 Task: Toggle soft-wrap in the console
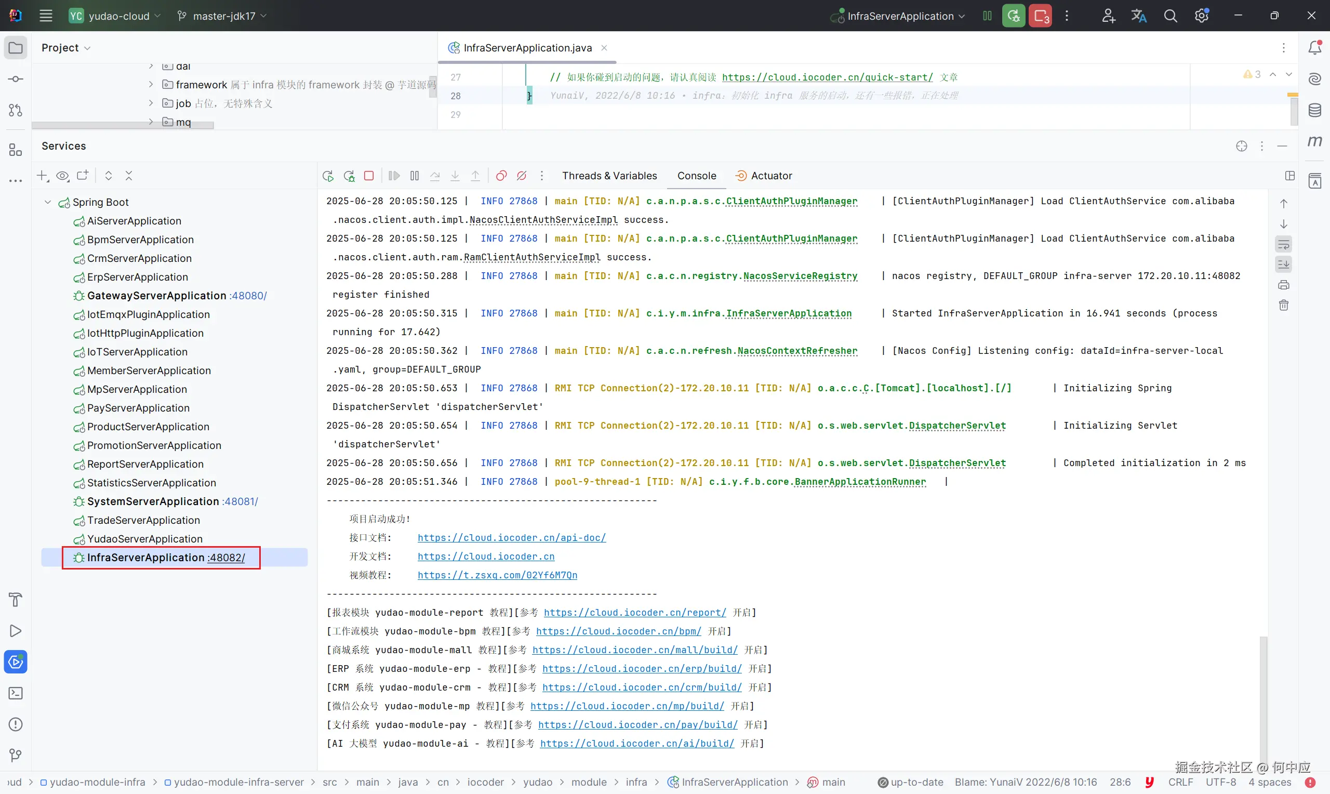1283,245
